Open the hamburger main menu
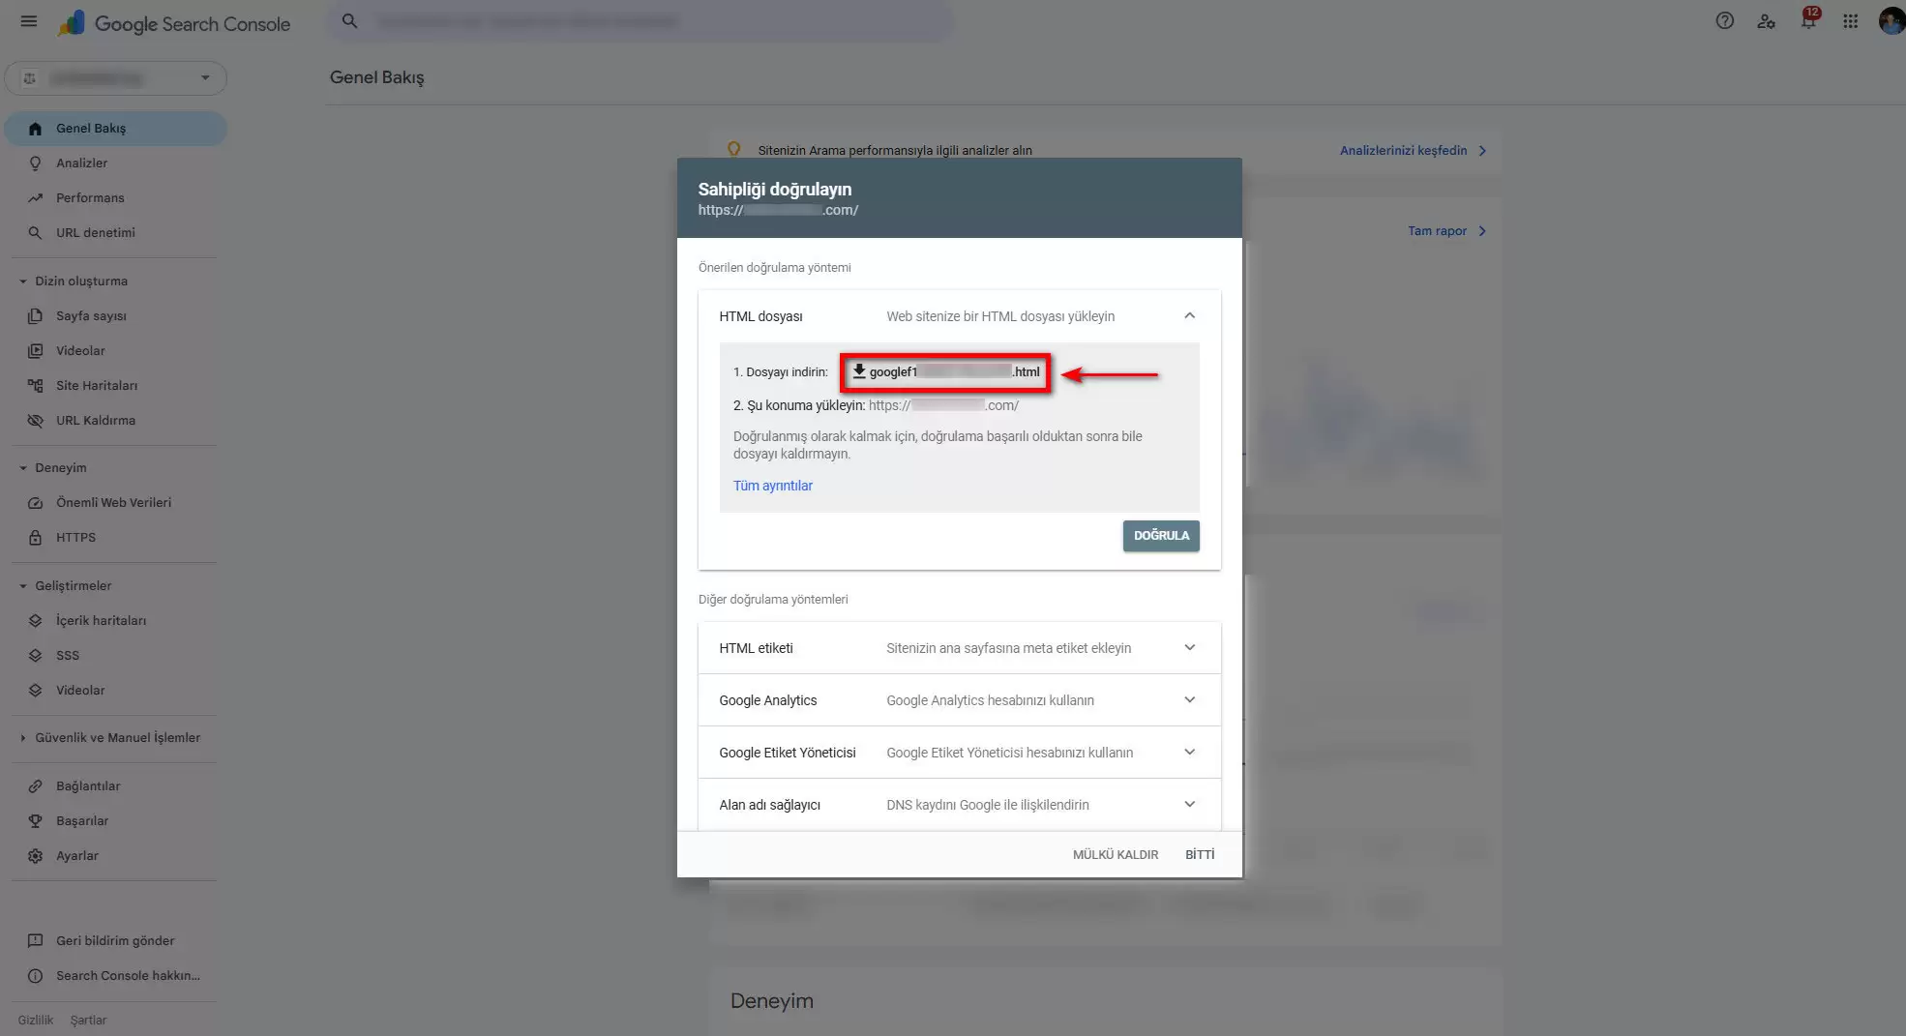This screenshot has height=1036, width=1906. pyautogui.click(x=29, y=21)
